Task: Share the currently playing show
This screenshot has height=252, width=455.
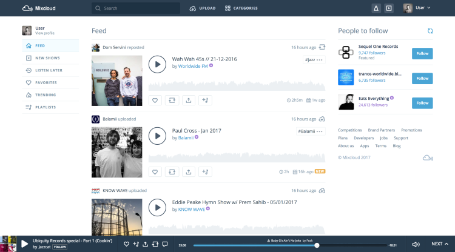Action: (x=146, y=244)
